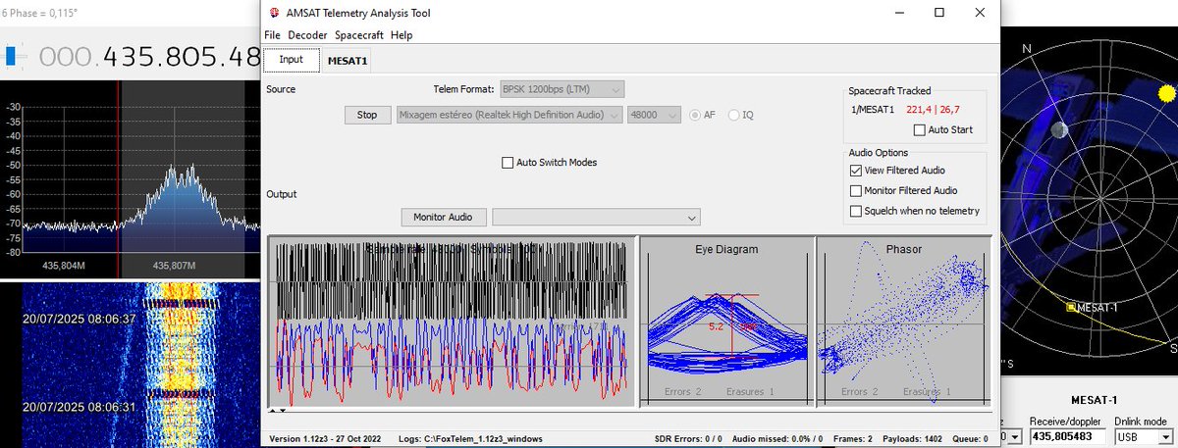The image size is (1178, 448).
Task: Tick the Auto Start checkbox
Action: 919,130
